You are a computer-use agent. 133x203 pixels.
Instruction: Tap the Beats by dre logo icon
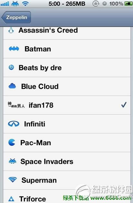tap(11, 68)
